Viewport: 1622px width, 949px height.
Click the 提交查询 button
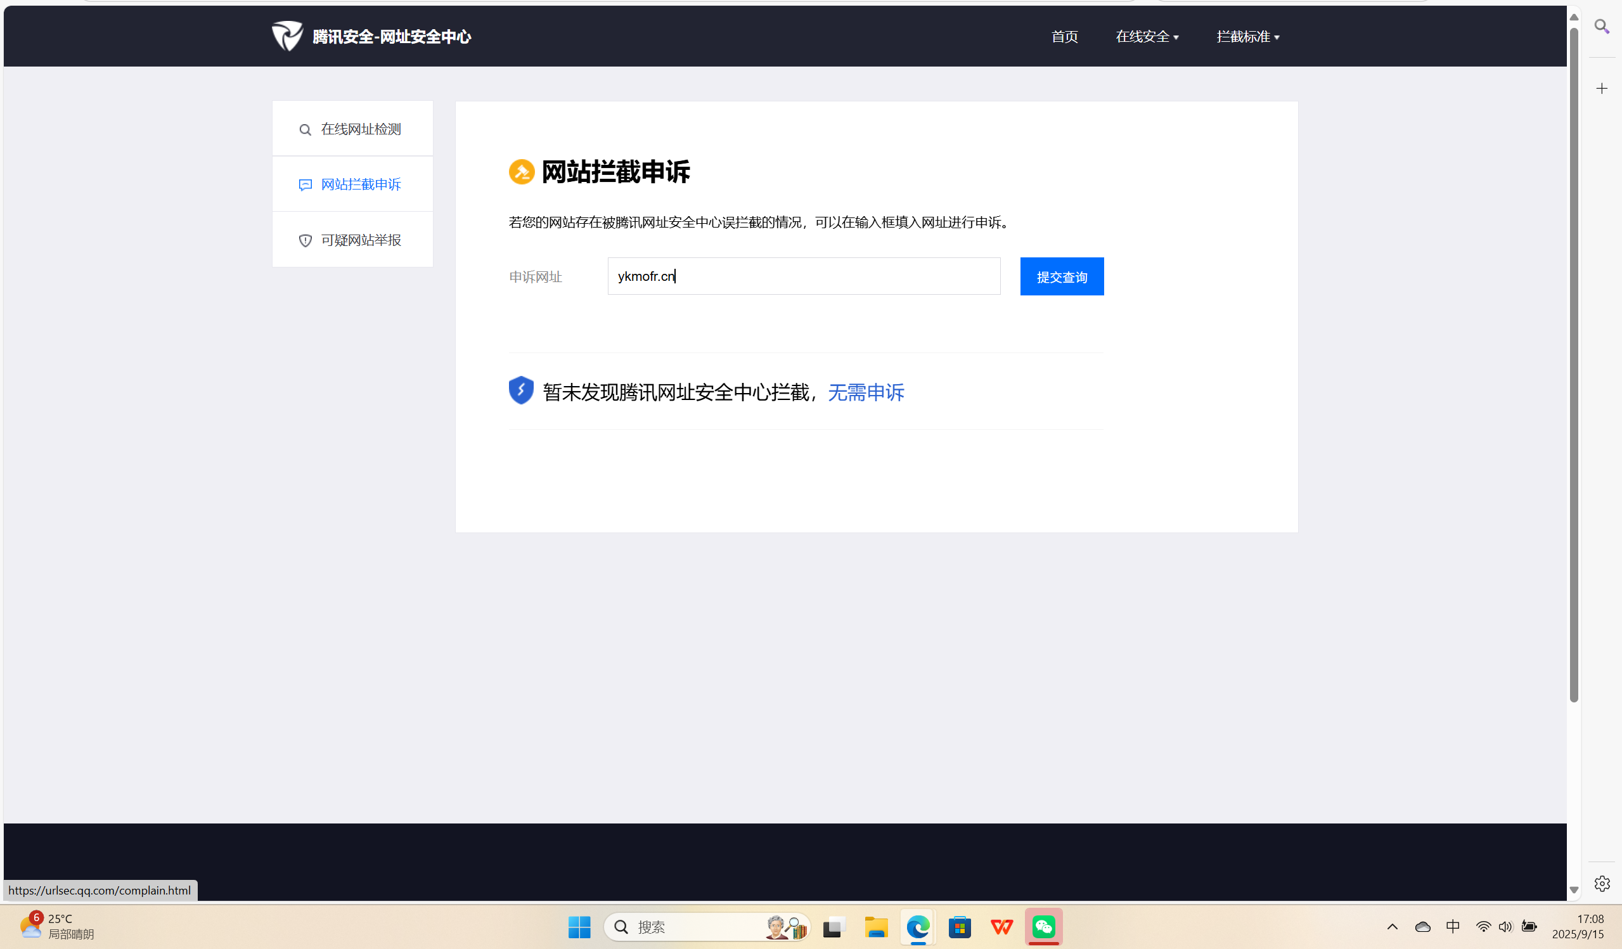[x=1062, y=277]
